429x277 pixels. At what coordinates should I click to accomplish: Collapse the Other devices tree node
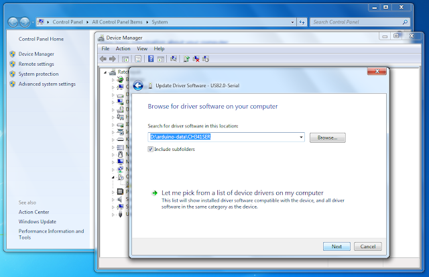click(x=113, y=177)
